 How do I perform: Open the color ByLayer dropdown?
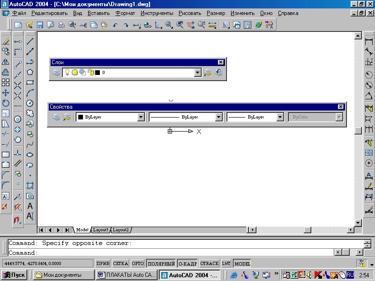(141, 117)
